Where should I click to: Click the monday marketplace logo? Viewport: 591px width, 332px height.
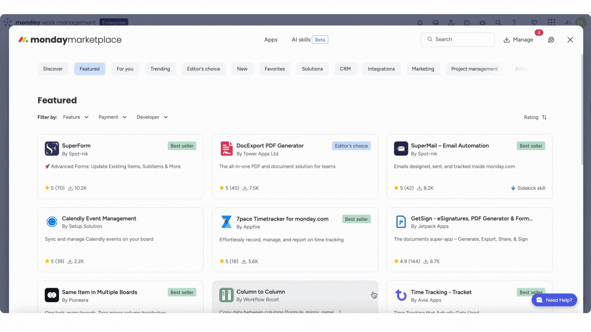point(70,40)
